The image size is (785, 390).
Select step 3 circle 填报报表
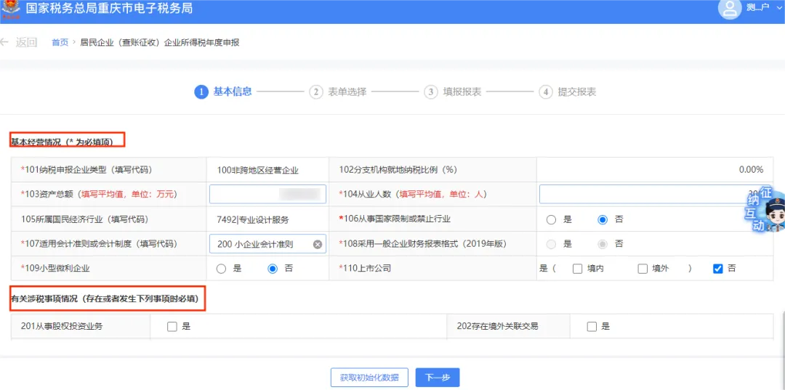coord(430,92)
